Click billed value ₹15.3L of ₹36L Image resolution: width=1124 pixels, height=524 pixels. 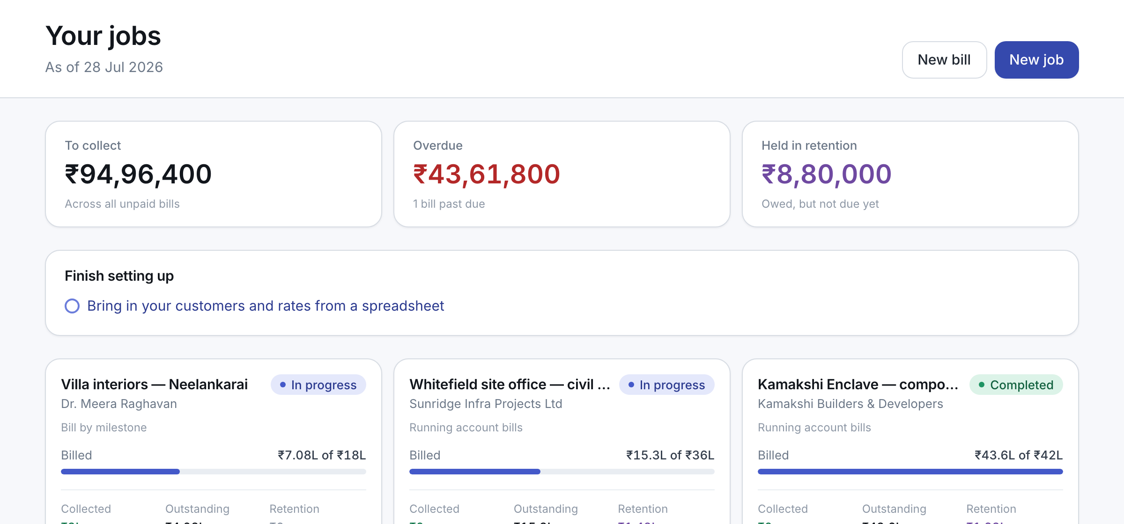(x=670, y=455)
